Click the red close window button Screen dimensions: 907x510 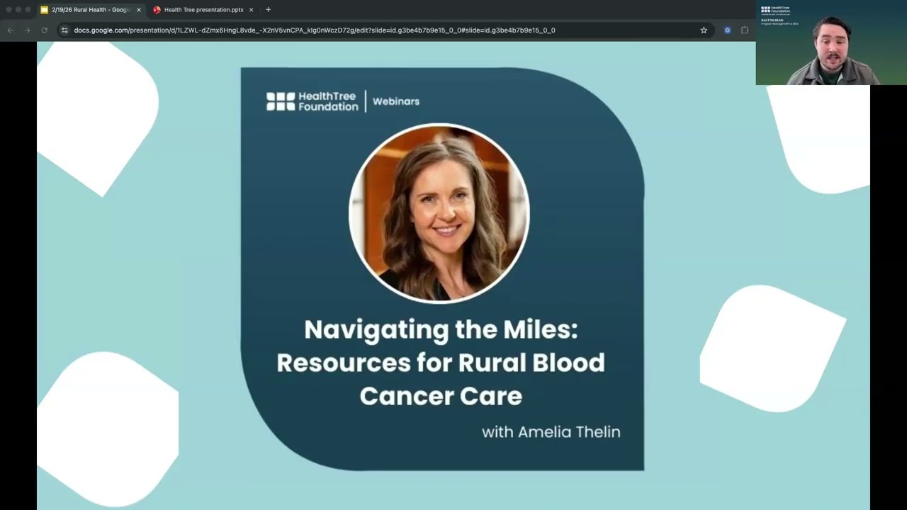[x=9, y=10]
